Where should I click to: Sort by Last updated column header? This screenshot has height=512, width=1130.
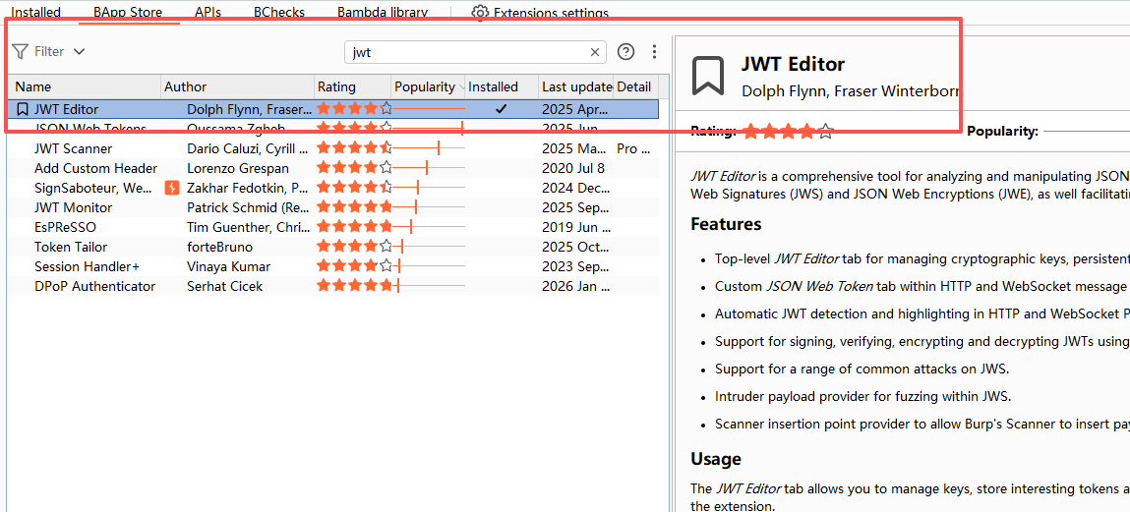click(576, 86)
